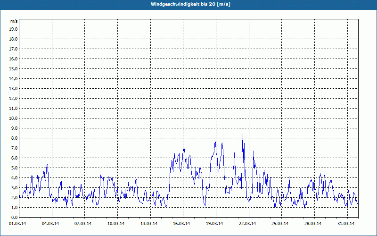Screen dimensions: 377x236
Task: Click the 14,0 y-axis label
Action: [x=13, y=78]
